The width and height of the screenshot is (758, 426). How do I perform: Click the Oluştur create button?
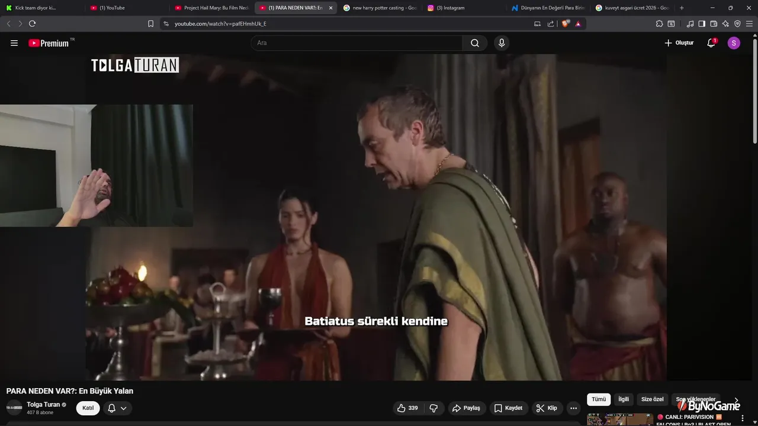pyautogui.click(x=679, y=43)
